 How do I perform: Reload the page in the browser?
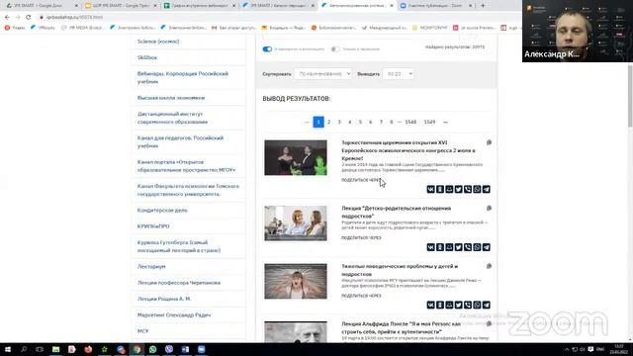coord(29,17)
